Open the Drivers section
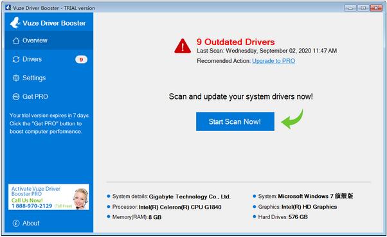The height and width of the screenshot is (237, 387). (x=49, y=60)
